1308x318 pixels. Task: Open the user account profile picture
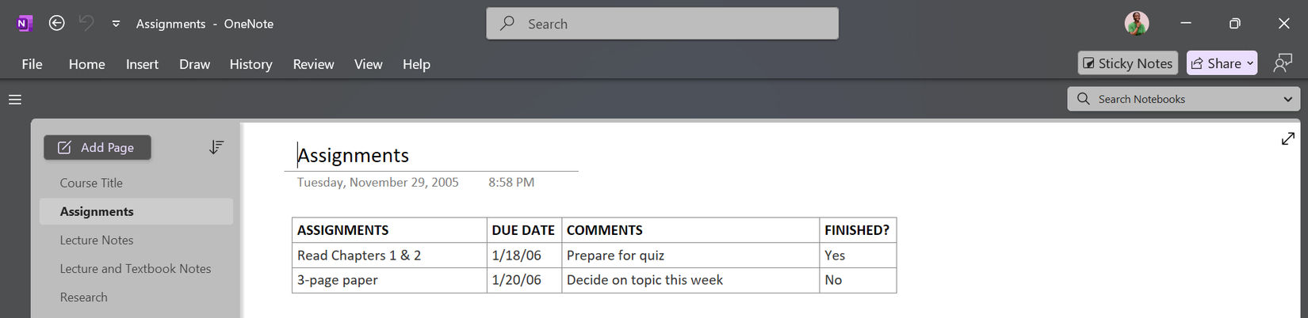point(1137,24)
